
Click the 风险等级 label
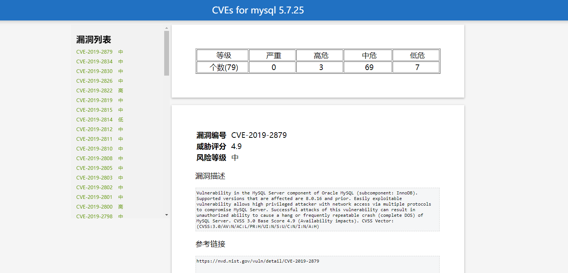[x=211, y=158]
